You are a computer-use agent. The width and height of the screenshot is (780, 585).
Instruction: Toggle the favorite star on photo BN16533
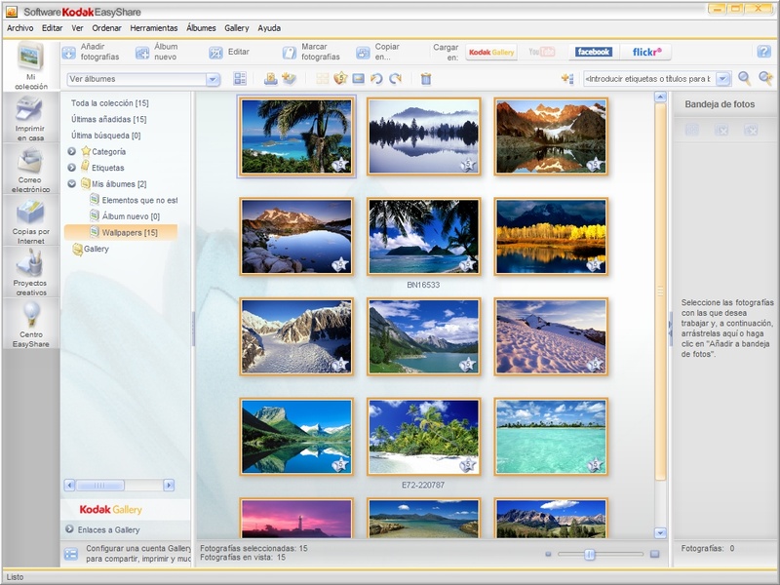pos(466,264)
